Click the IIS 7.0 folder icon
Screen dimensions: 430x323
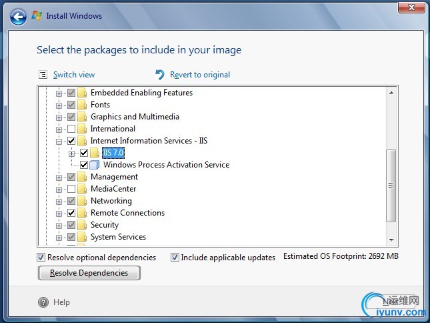point(95,153)
